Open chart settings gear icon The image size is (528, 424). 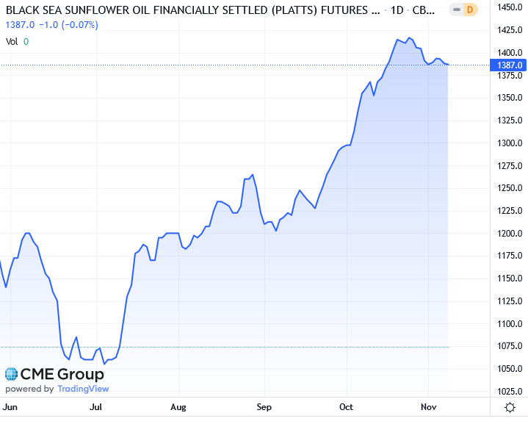510,407
